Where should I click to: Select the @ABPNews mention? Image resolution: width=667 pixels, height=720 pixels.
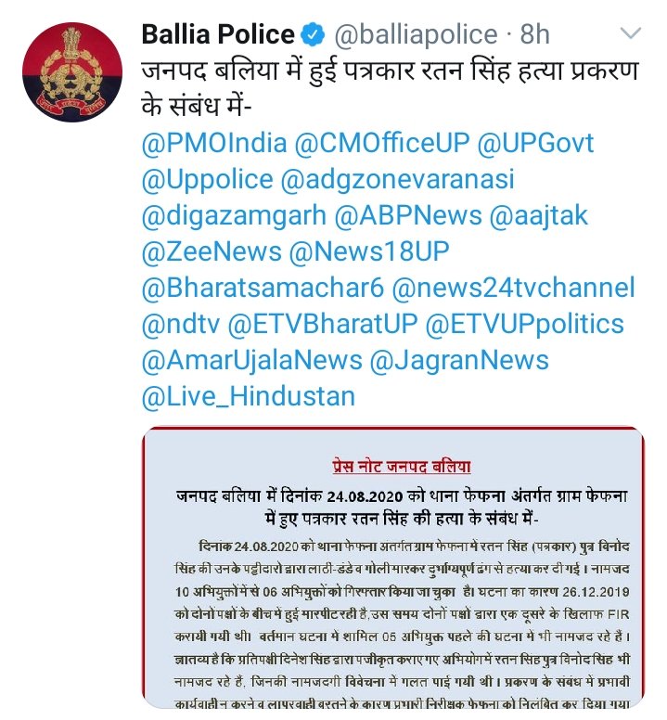click(408, 216)
